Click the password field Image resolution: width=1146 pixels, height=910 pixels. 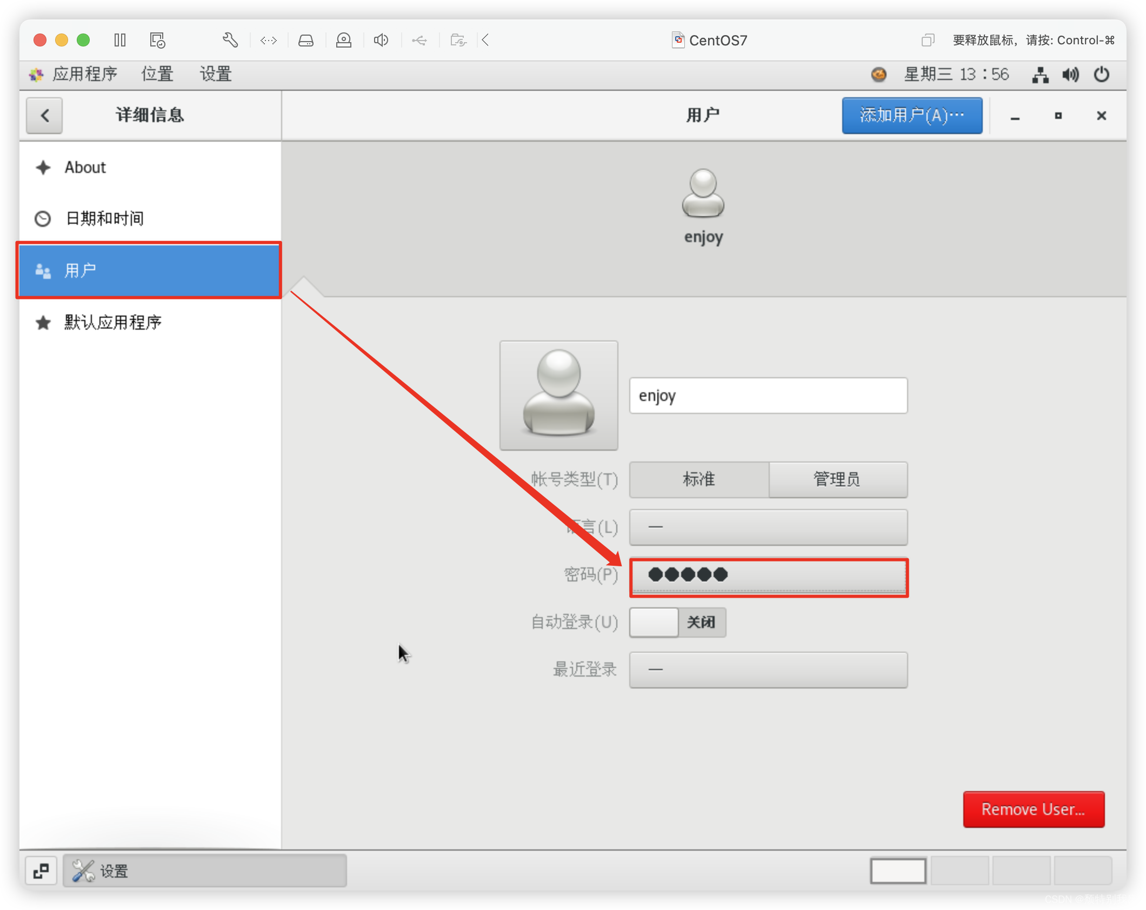[x=768, y=575]
